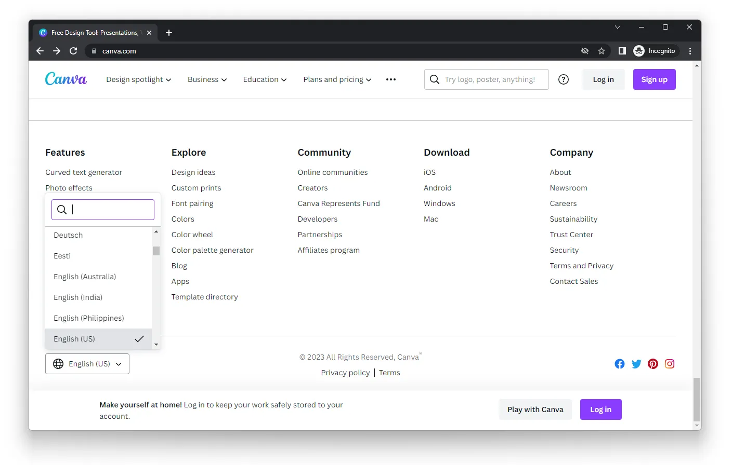The image size is (732, 465).
Task: Open the Privacy policy link
Action: 346,373
